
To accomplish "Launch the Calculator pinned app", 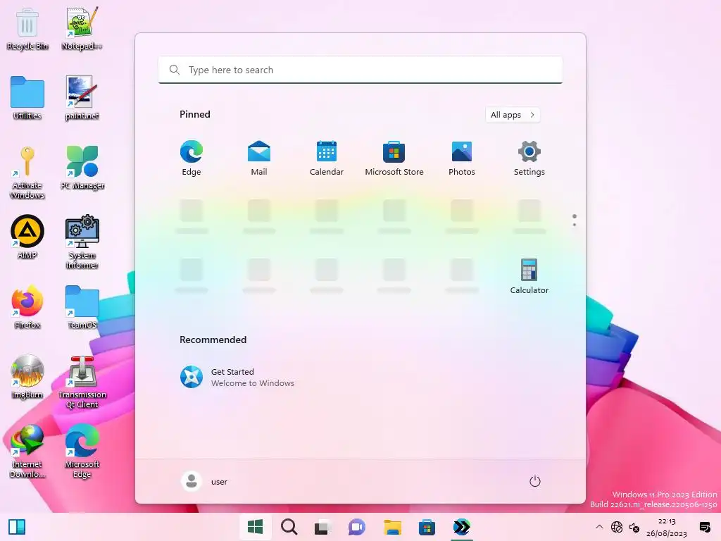I will click(x=529, y=276).
